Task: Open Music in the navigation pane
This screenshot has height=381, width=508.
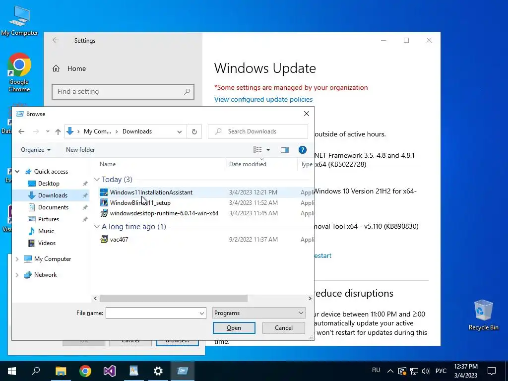Action: (x=46, y=231)
